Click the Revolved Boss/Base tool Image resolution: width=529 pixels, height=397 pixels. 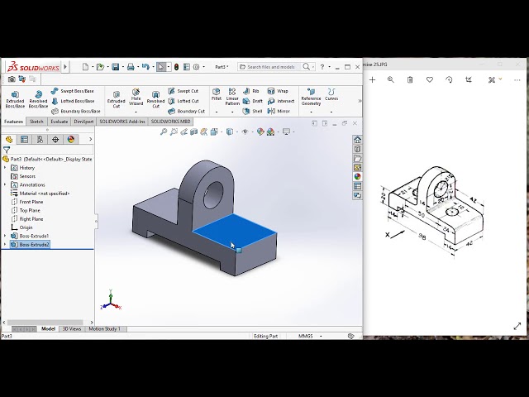coord(38,99)
